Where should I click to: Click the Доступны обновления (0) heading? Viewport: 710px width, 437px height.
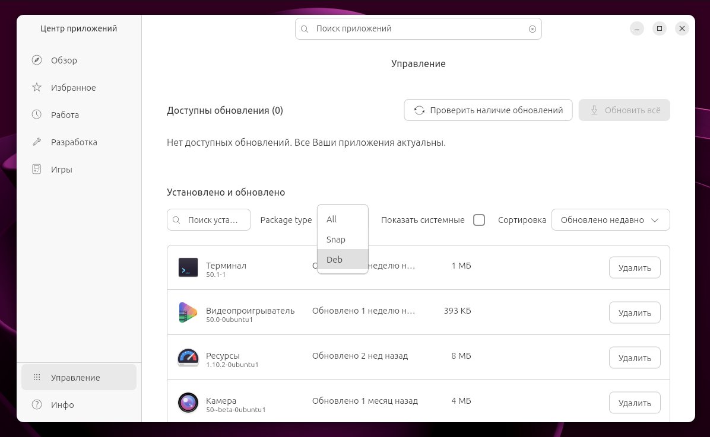pyautogui.click(x=224, y=110)
